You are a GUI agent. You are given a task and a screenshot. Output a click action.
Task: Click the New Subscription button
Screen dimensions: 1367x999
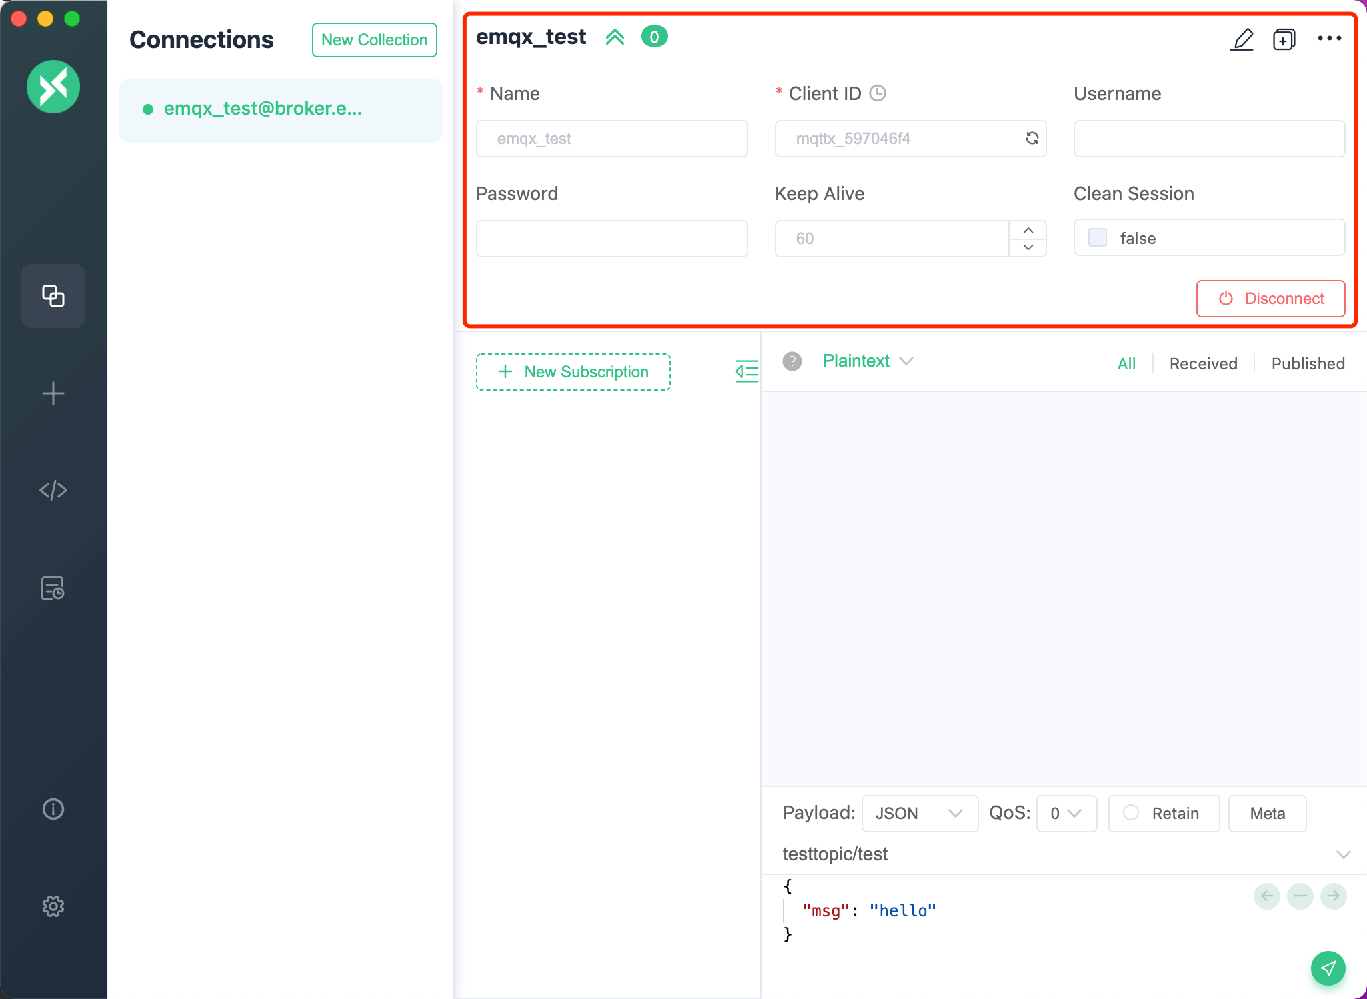pos(573,372)
